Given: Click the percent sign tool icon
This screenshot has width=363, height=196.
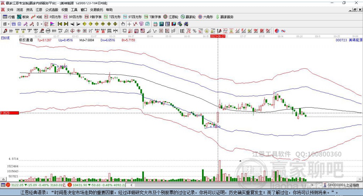Looking at the screenshot, I should tap(195, 31).
